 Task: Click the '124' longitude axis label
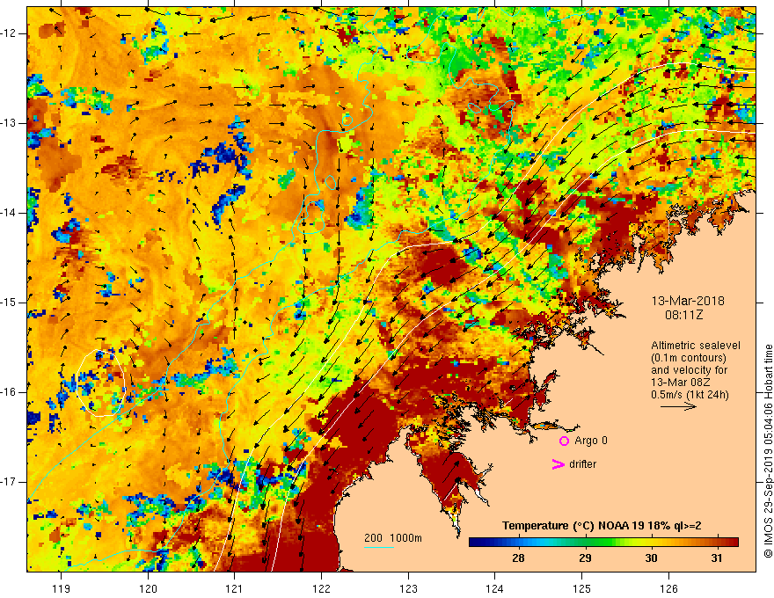pos(495,588)
